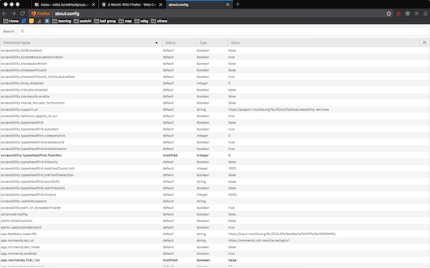Go forward with the forward arrow
This screenshot has width=430, height=268.
click(x=14, y=14)
